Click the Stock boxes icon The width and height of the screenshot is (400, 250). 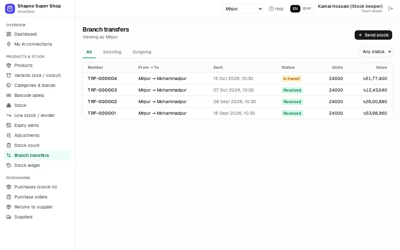coord(9,105)
